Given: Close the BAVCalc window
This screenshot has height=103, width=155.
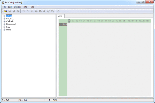Looking at the screenshot, I should (x=150, y=2).
